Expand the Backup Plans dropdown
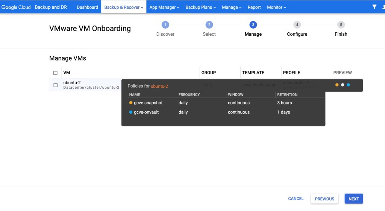The height and width of the screenshot is (211, 385). tap(201, 7)
